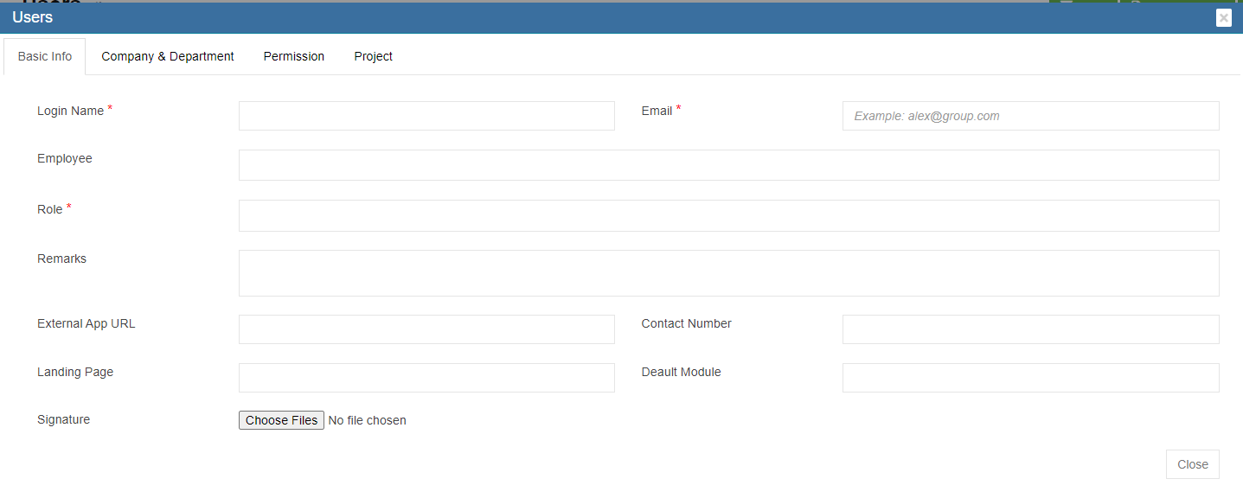This screenshot has height=498, width=1243.
Task: Switch to the Basic Info tab
Action: click(45, 56)
